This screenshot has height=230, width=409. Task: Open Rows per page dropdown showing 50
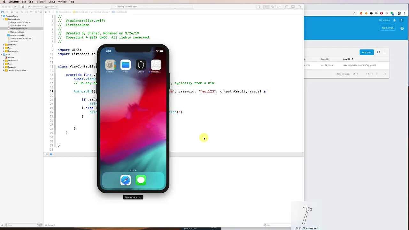[355, 74]
